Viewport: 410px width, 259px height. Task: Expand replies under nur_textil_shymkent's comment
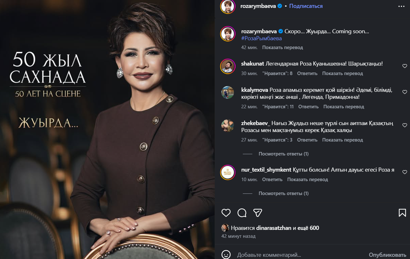click(x=283, y=193)
